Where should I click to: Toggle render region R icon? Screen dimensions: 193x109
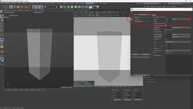(x=86, y=15)
